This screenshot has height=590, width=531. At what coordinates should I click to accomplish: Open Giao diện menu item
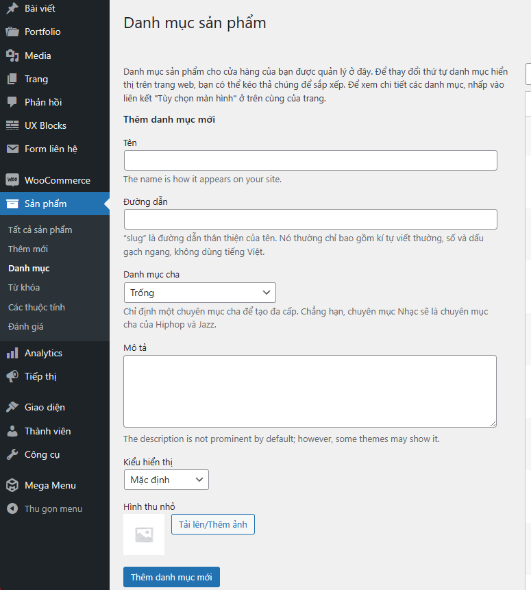[x=45, y=407]
